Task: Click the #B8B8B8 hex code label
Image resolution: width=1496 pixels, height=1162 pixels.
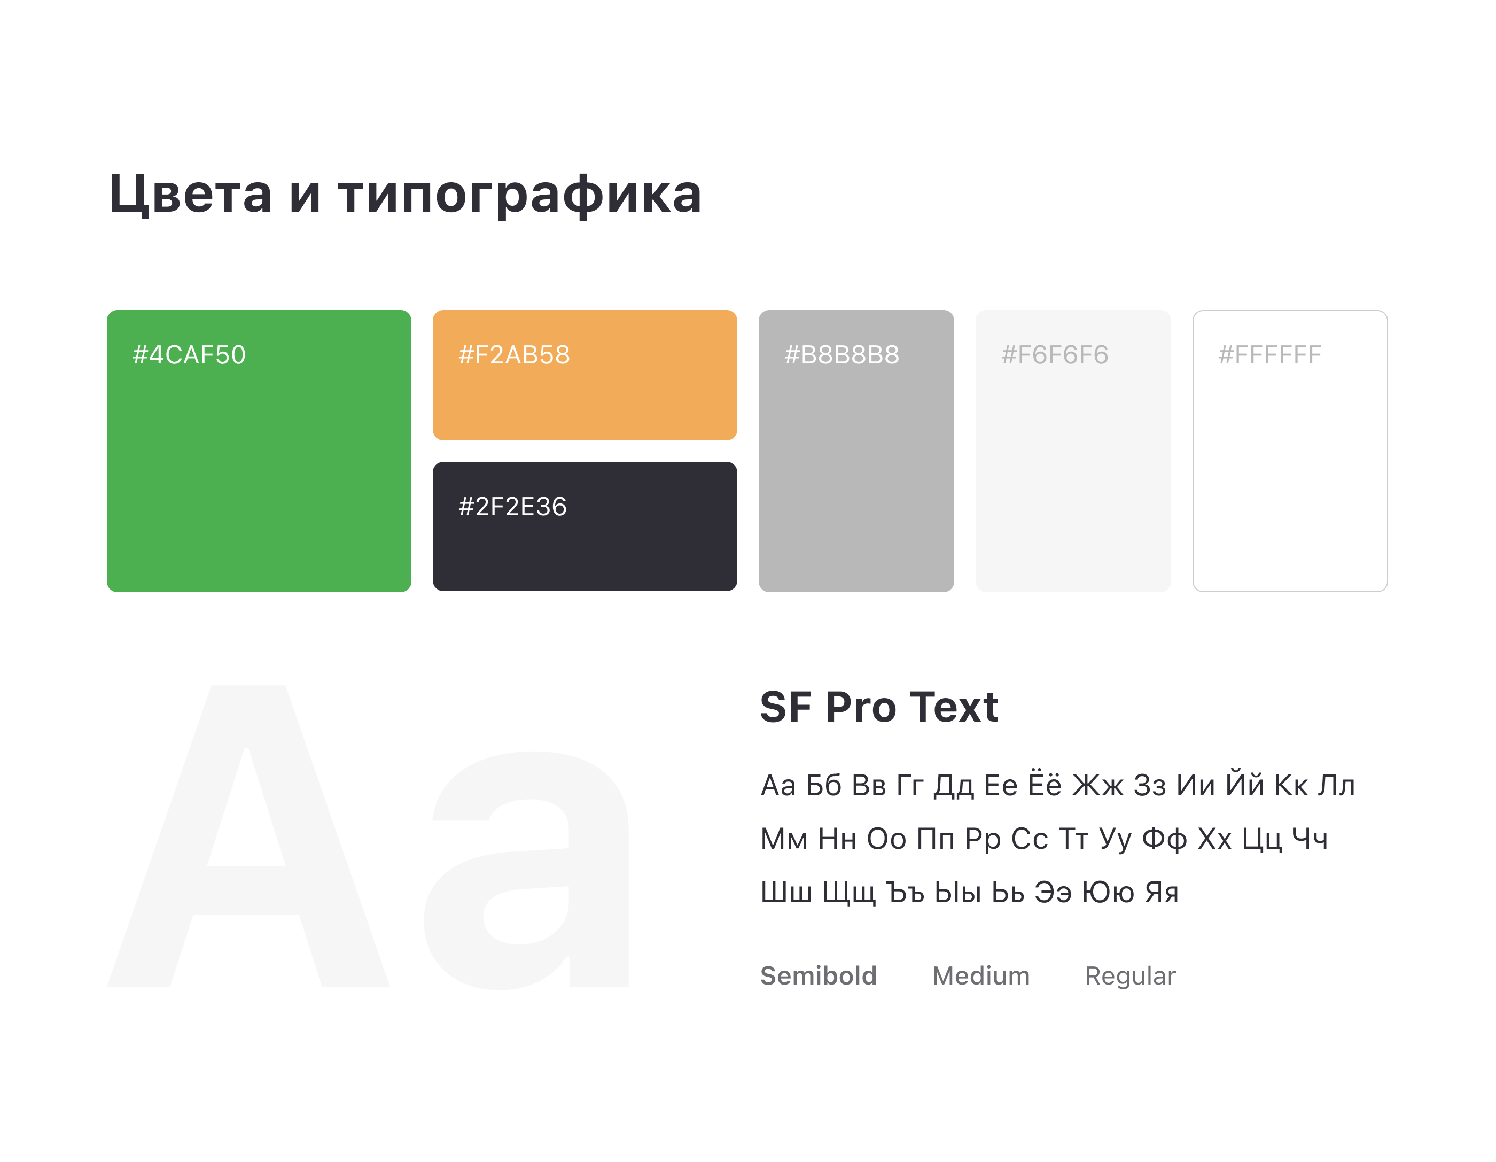Action: click(x=841, y=355)
